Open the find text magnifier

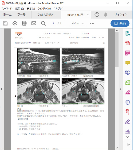click(x=43, y=23)
